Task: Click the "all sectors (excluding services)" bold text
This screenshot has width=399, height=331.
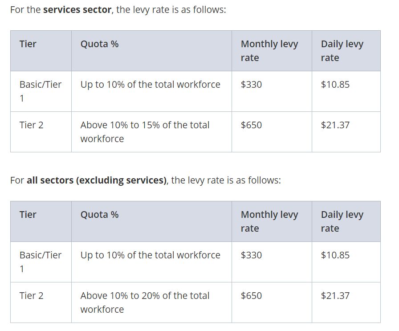Action: click(x=96, y=180)
